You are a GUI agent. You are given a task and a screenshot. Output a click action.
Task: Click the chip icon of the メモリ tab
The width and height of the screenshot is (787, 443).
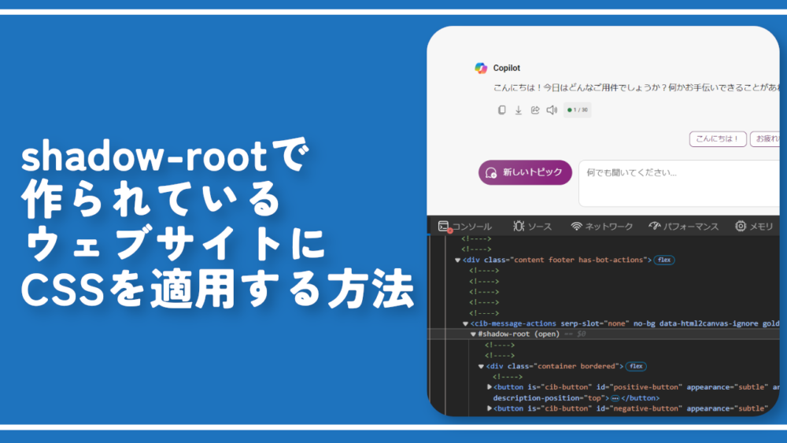coord(741,227)
